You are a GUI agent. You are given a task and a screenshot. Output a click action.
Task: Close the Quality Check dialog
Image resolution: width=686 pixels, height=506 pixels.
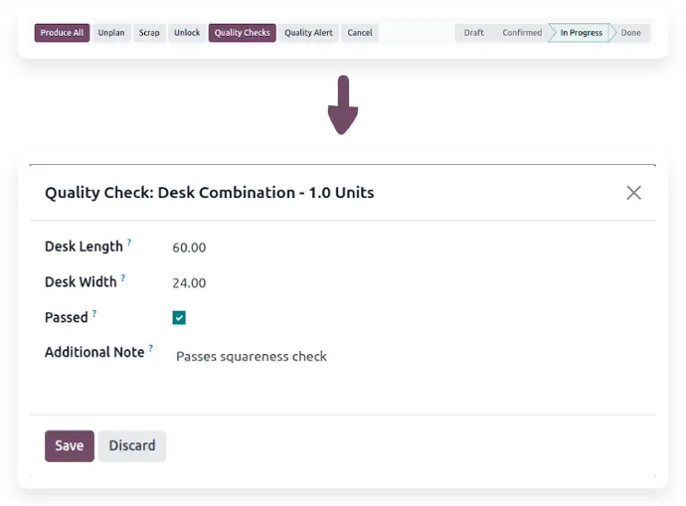633,193
